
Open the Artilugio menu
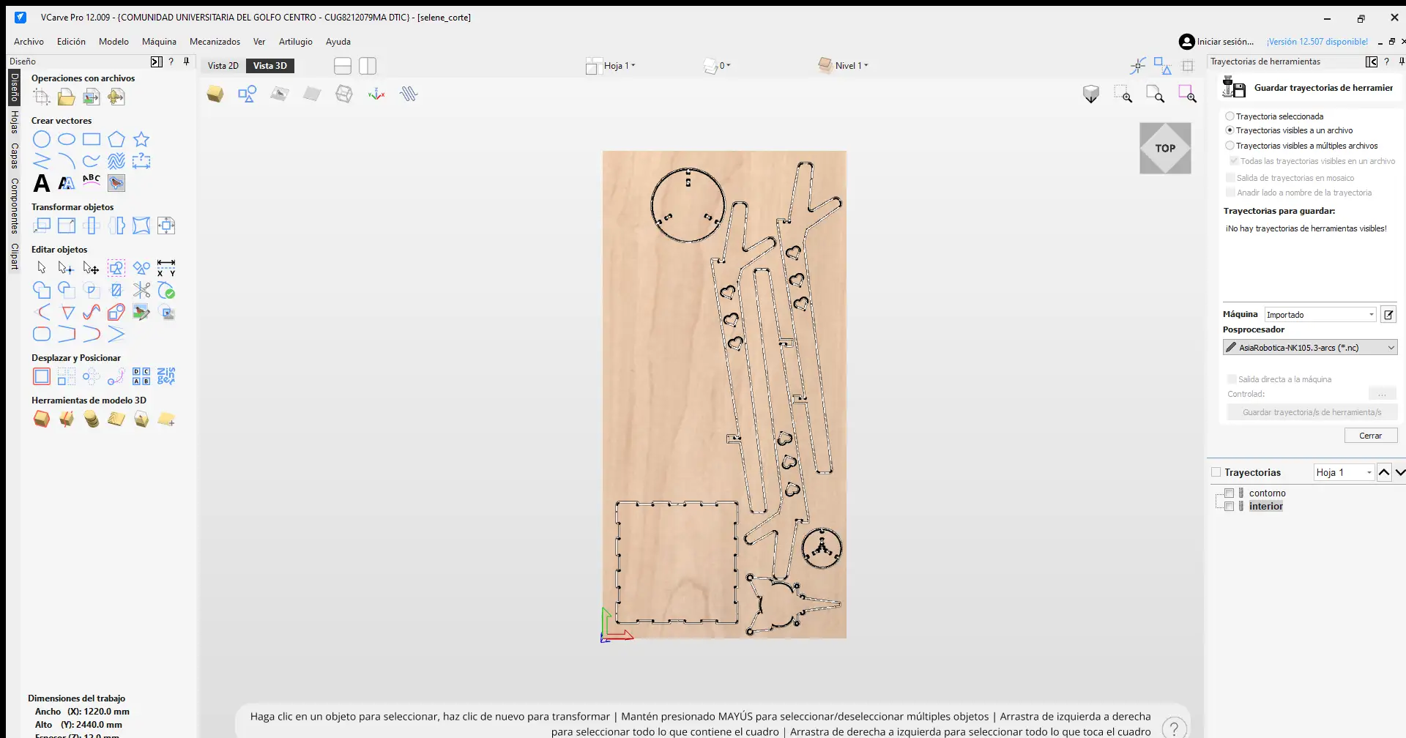[295, 42]
